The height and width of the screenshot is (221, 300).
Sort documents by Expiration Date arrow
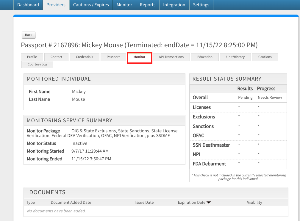point(209,203)
